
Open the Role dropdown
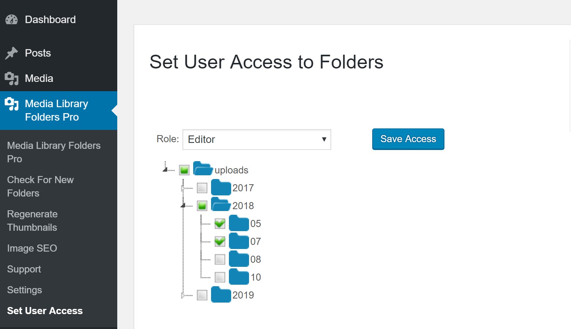(x=256, y=140)
